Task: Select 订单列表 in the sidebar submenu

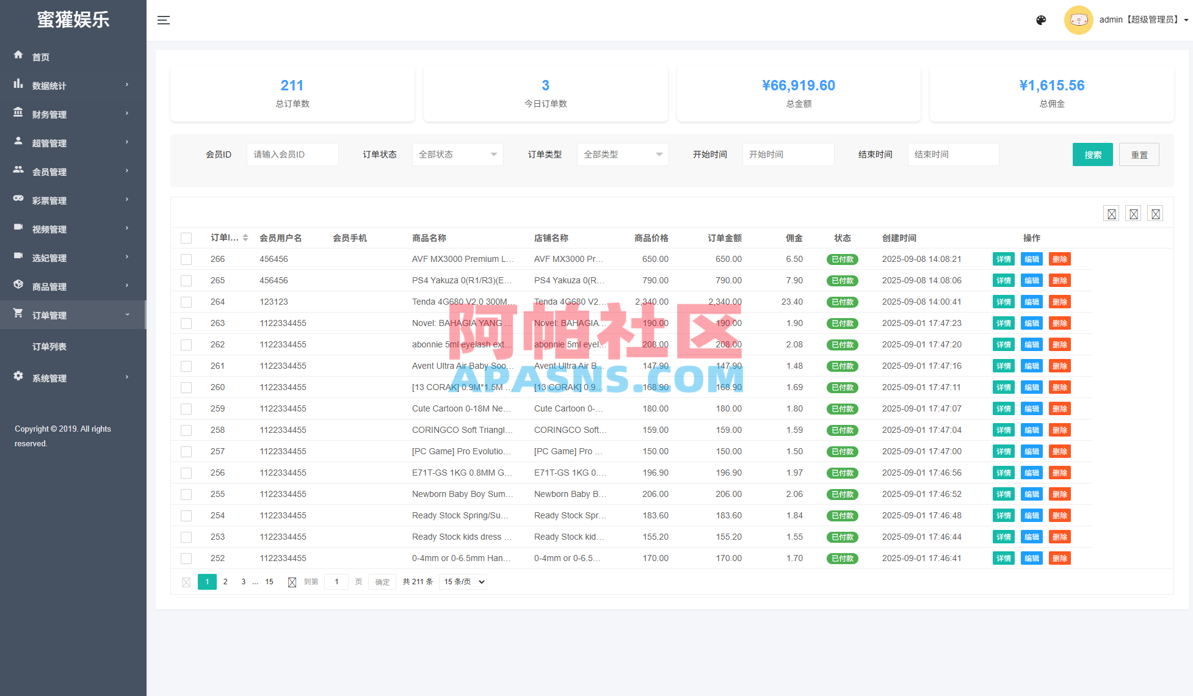Action: pyautogui.click(x=49, y=346)
